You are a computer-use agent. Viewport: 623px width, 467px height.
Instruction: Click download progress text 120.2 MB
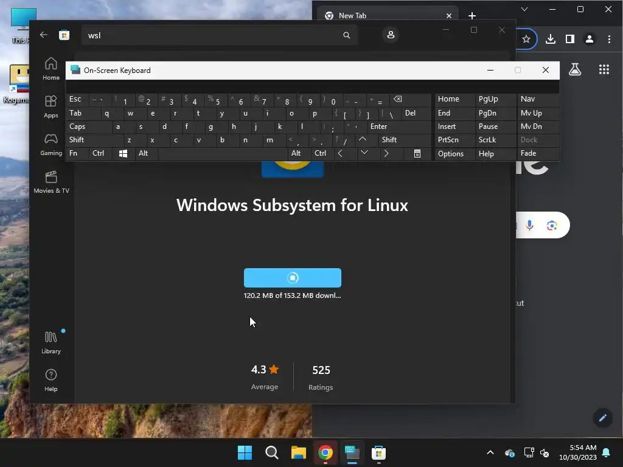[x=293, y=296]
